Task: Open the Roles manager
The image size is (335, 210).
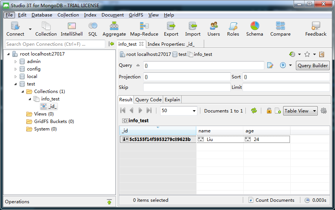Action: (233, 29)
